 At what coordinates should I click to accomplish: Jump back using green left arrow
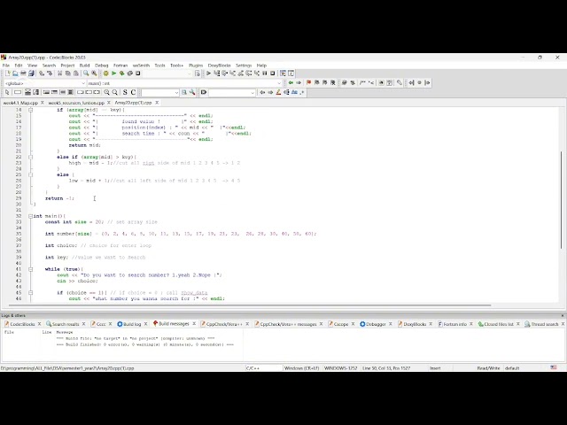click(x=291, y=82)
